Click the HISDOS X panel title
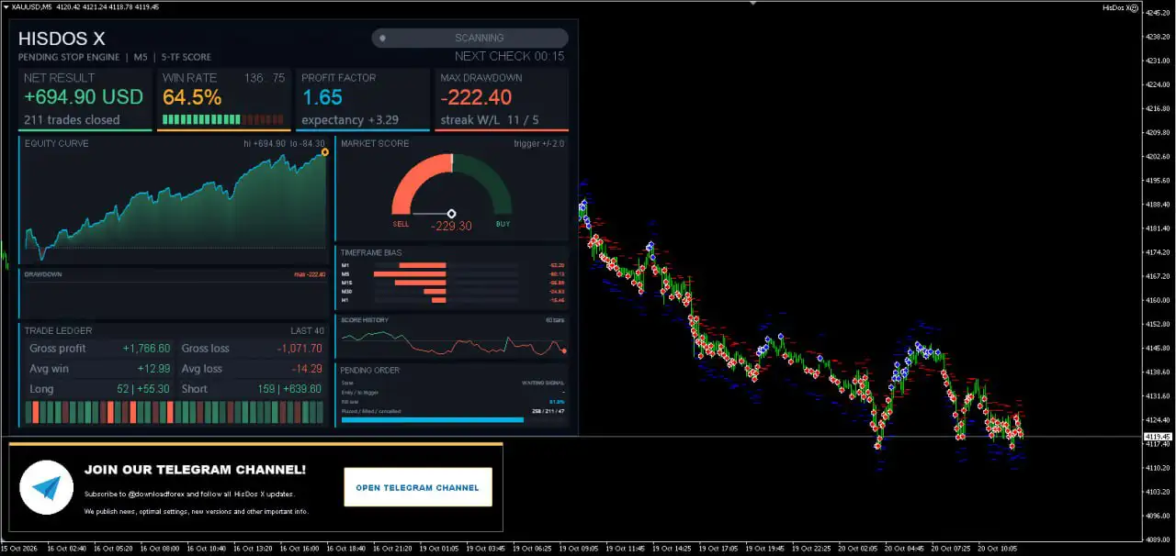This screenshot has height=556, width=1176. [x=62, y=39]
